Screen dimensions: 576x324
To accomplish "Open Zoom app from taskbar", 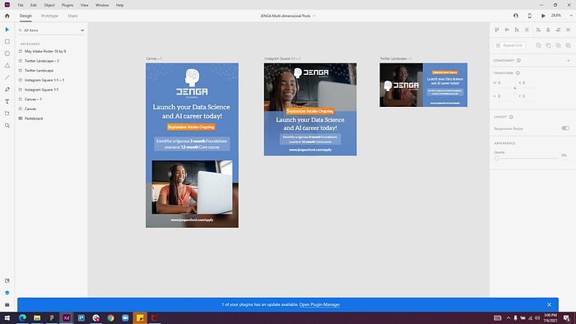I will coord(125,317).
